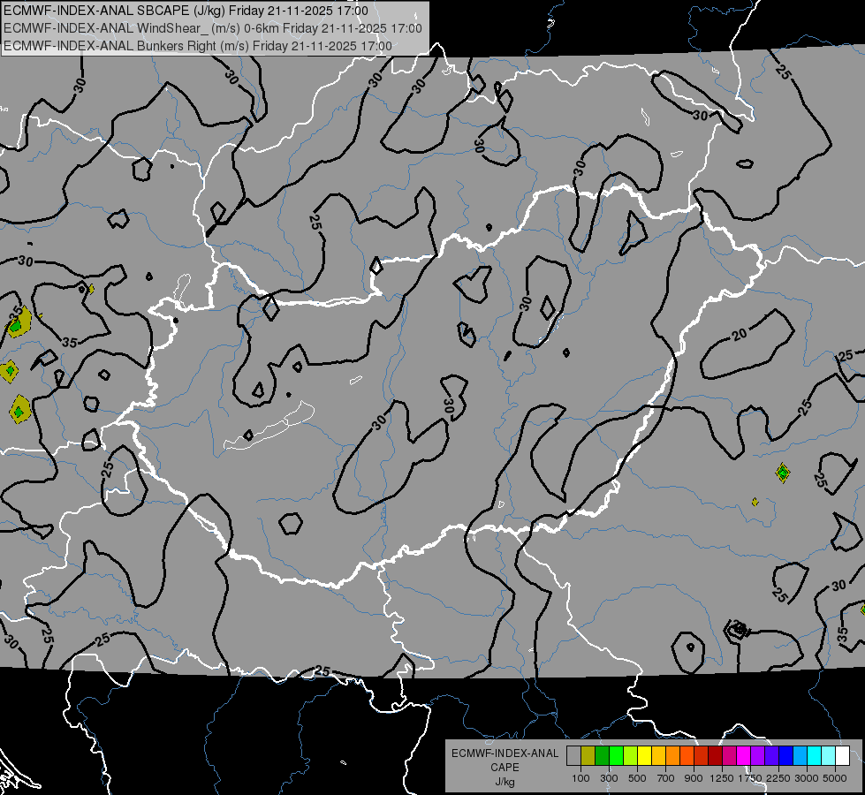Screen dimensions: 865x795
Task: Click the WindShear 0-6km title line
Action: pyautogui.click(x=213, y=28)
